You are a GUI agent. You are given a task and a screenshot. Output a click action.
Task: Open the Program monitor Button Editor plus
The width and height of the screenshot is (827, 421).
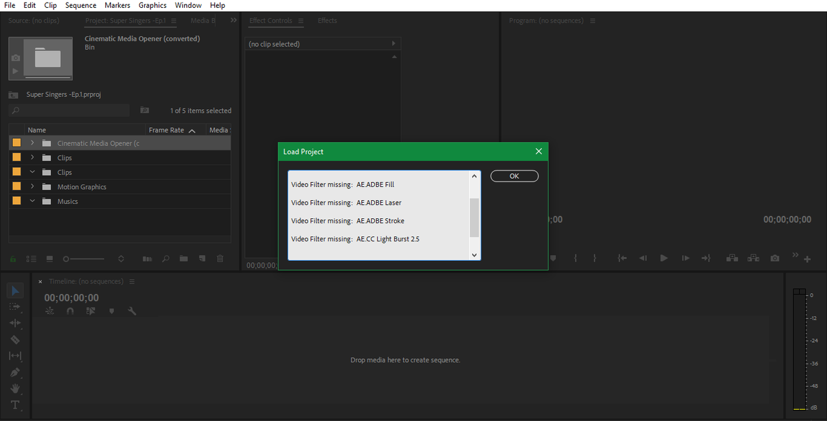pyautogui.click(x=807, y=259)
